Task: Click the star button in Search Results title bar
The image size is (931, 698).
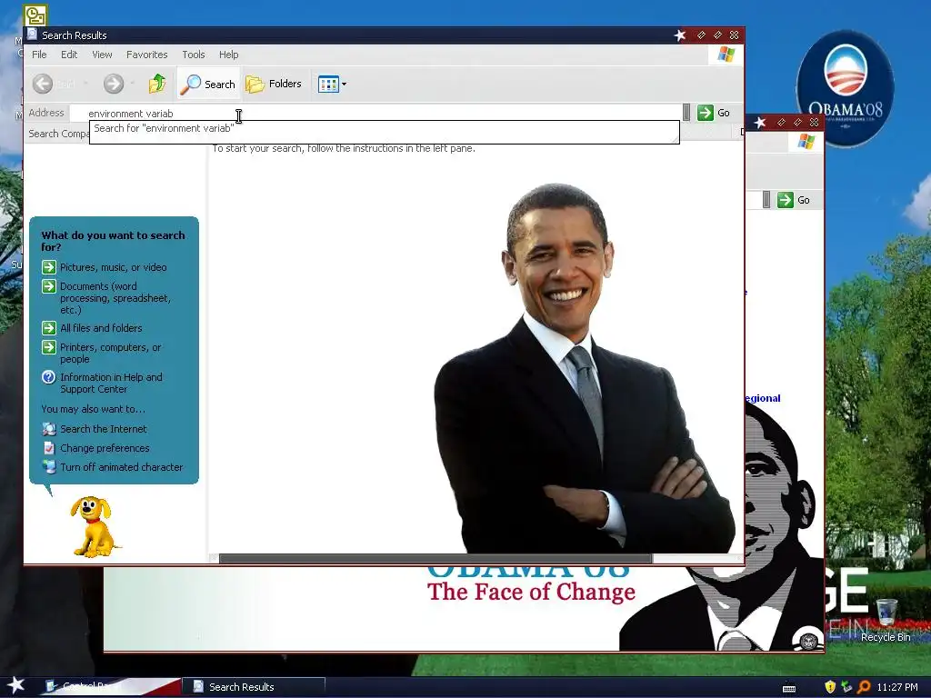Action: 680,35
